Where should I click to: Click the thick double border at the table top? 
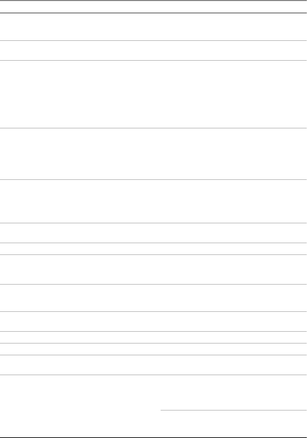click(153, 1)
